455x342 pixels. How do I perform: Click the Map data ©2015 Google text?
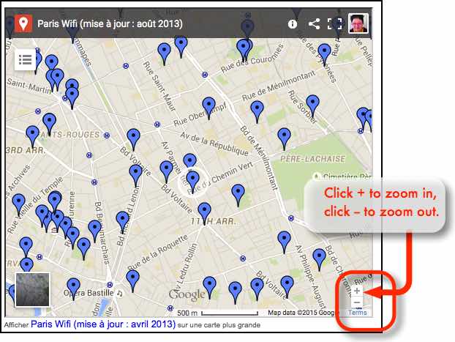coord(303,313)
